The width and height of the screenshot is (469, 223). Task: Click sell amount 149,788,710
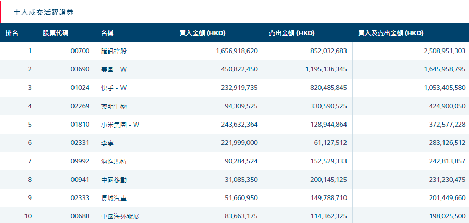tap(328, 198)
